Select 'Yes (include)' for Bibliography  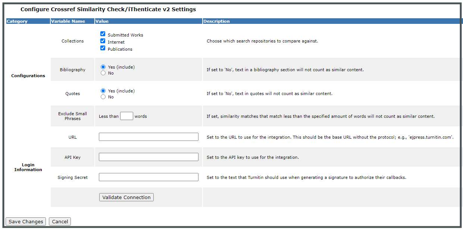[x=103, y=67]
